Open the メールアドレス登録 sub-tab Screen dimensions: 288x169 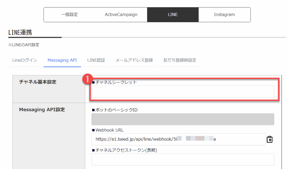pos(134,60)
